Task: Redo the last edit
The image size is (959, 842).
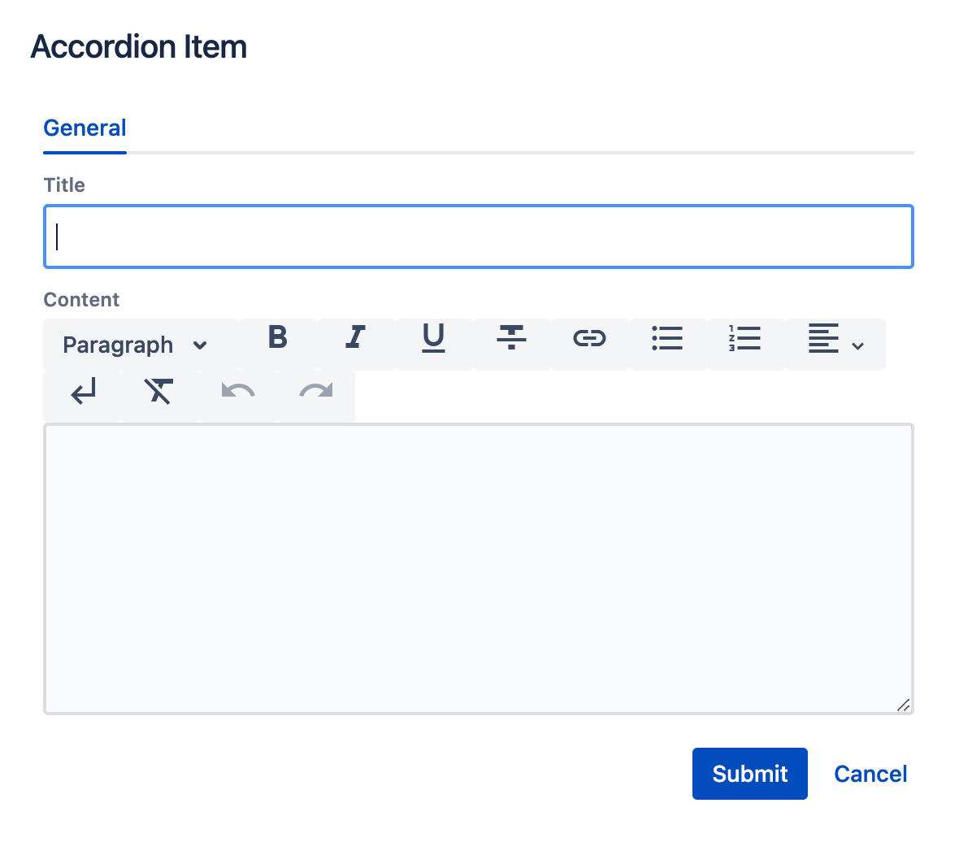Action: coord(315,396)
